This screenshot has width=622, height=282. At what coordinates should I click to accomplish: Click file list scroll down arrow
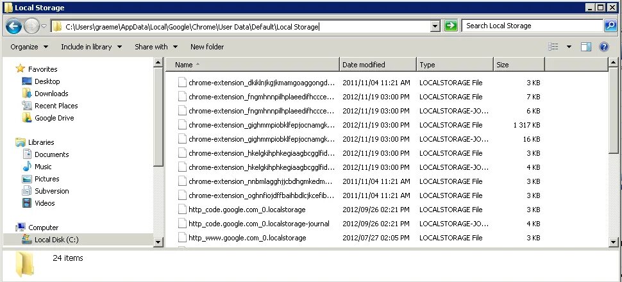coord(613,242)
